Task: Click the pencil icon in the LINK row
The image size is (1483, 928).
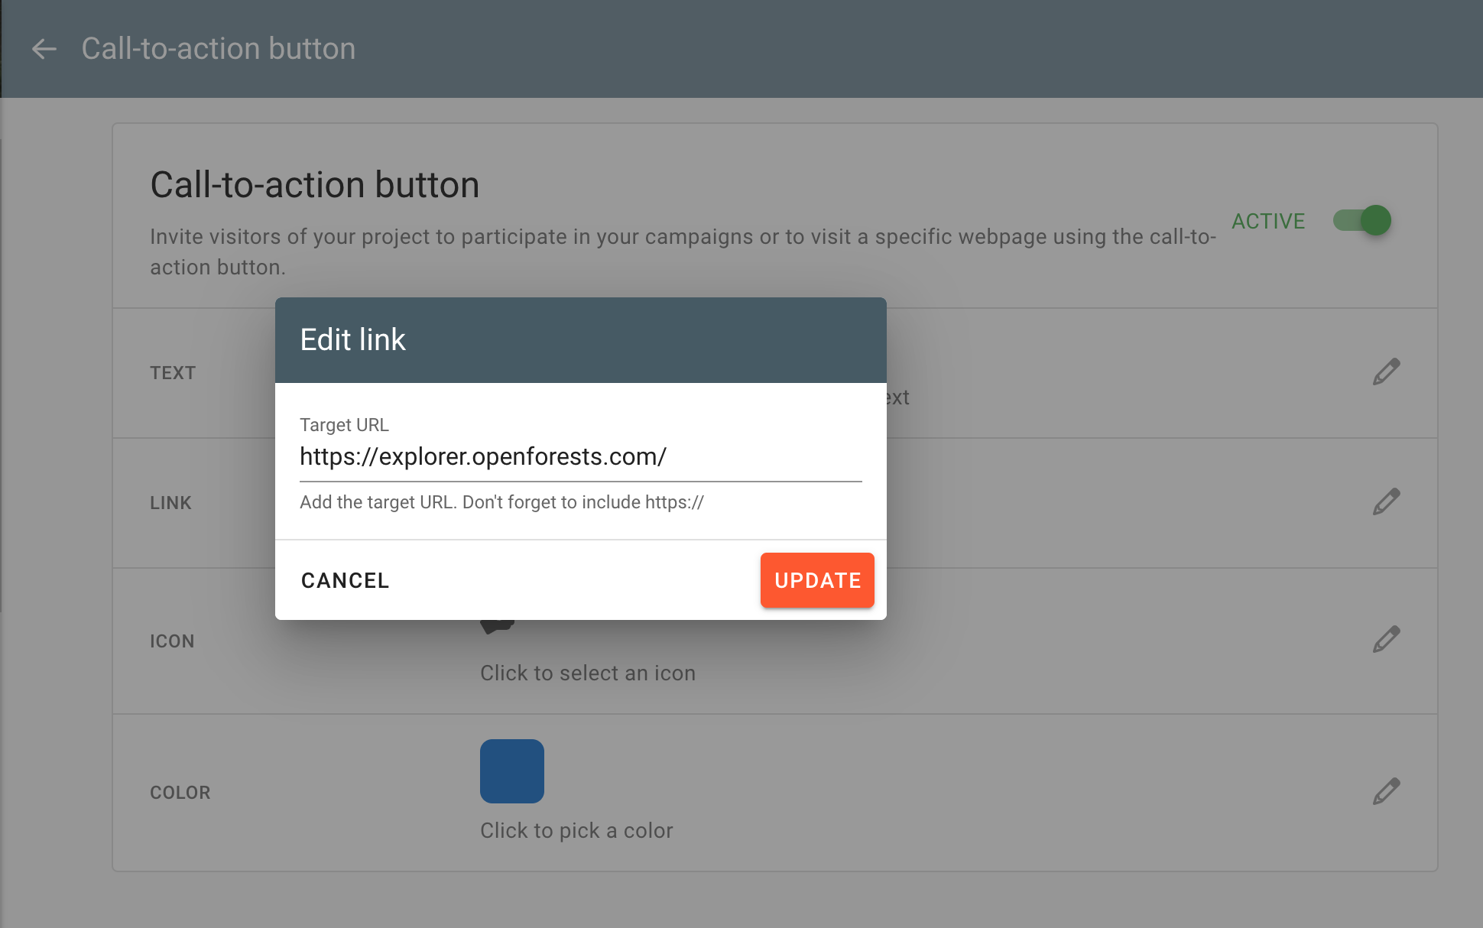Action: click(1386, 502)
